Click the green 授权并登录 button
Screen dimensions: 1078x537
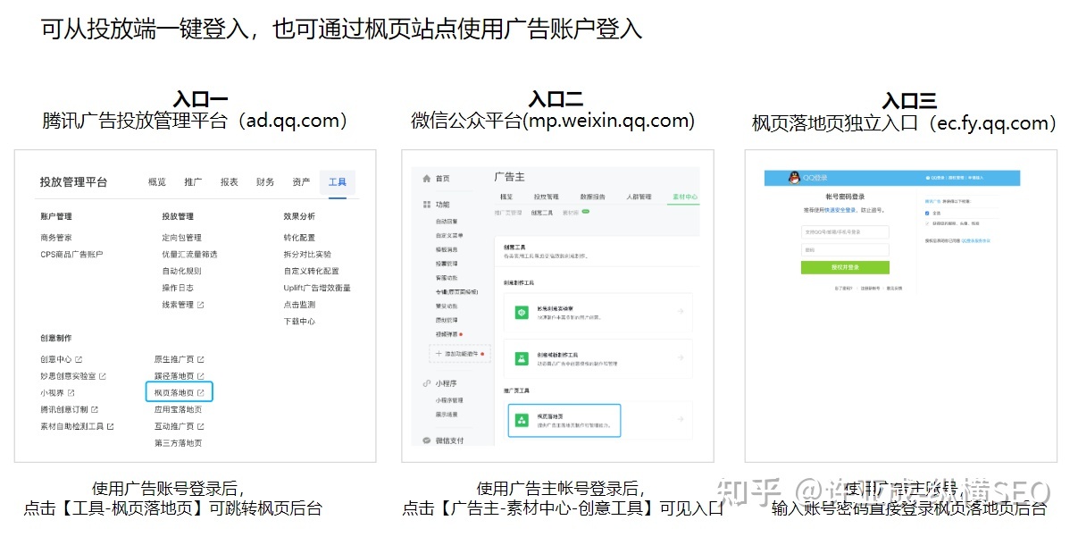coord(845,267)
